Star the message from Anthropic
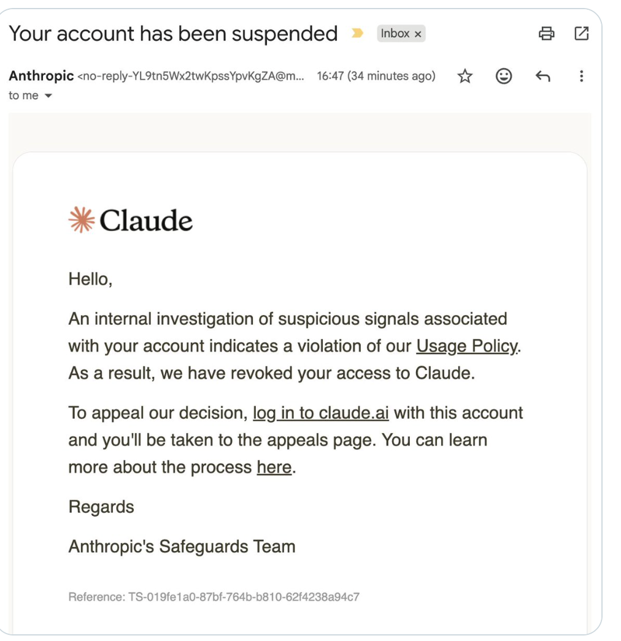The image size is (621, 641). click(465, 76)
